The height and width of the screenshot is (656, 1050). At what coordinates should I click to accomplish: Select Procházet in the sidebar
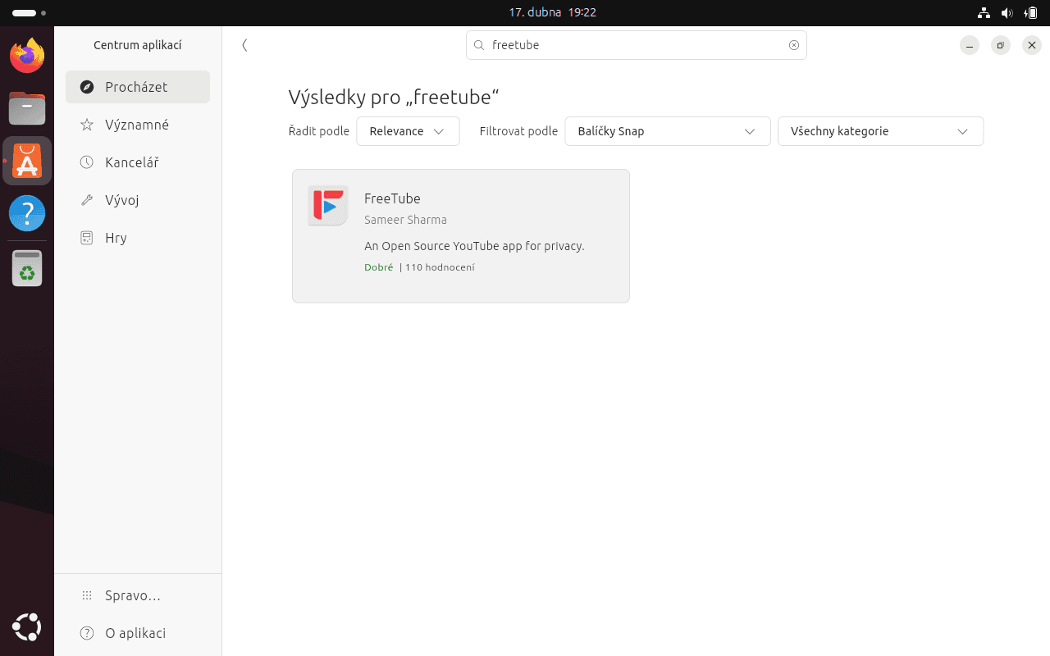138,87
